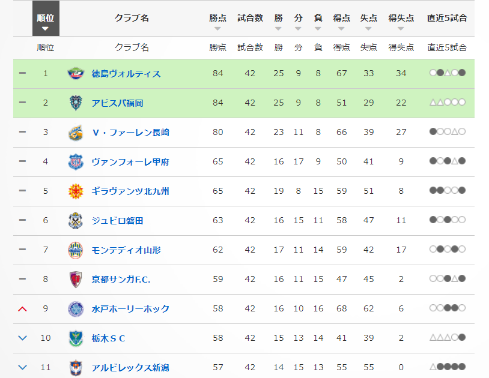The image size is (489, 378).
Task: Click the Giravanz Kitakyushu club emblem
Action: tap(76, 191)
